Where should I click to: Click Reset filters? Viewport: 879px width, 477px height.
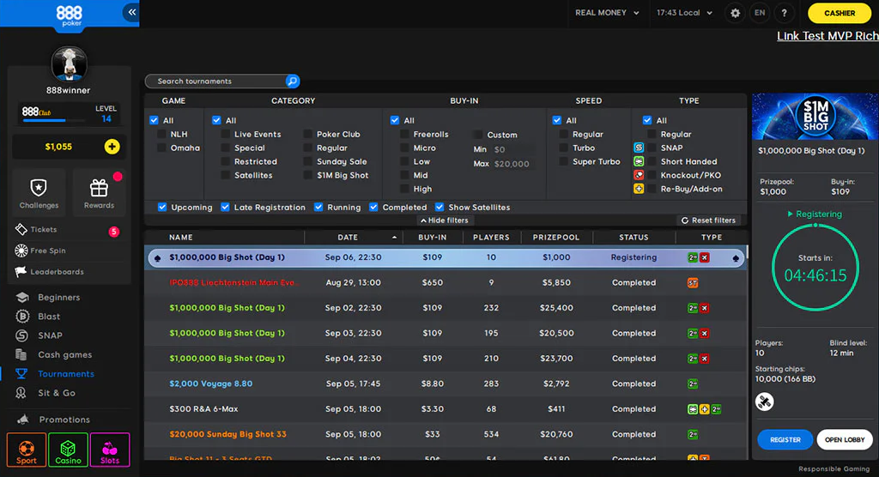pos(708,220)
